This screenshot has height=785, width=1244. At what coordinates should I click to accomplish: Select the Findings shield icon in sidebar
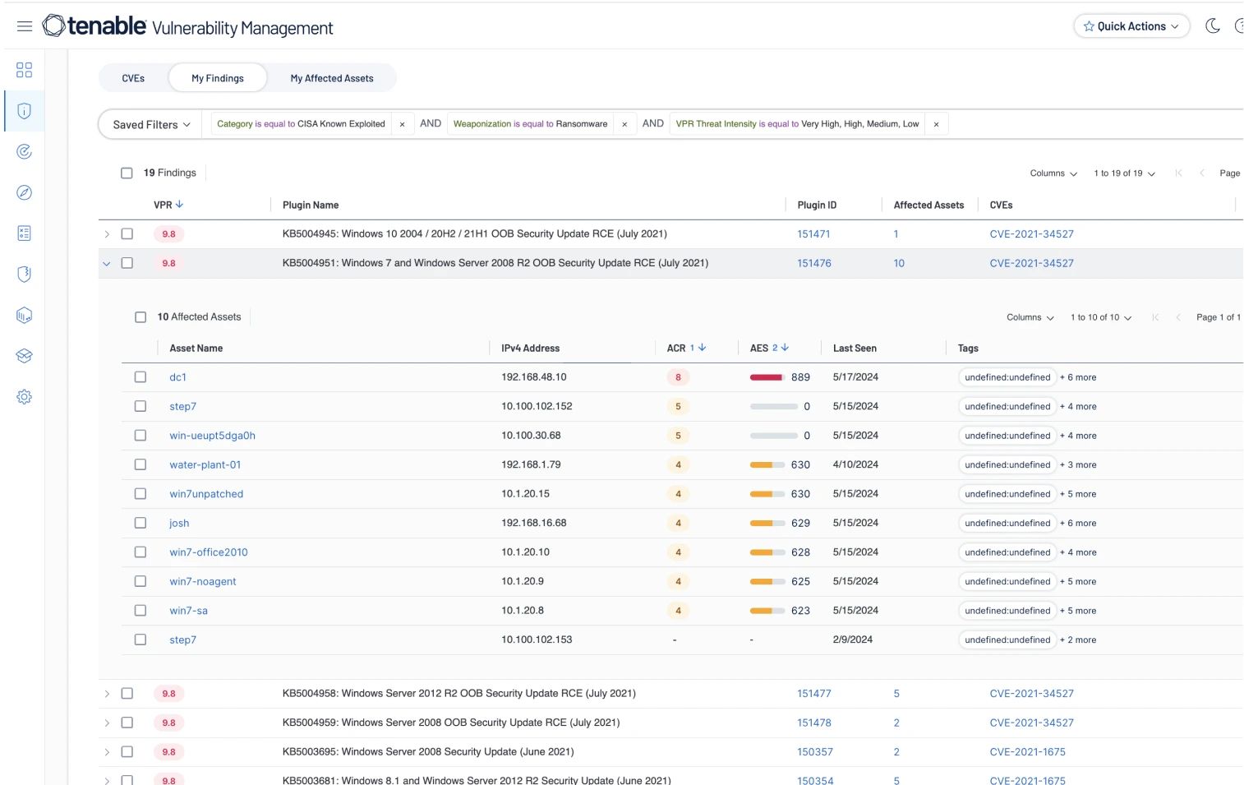24,111
